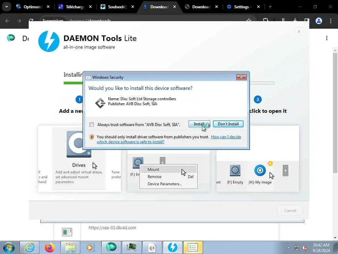Image resolution: width=338 pixels, height=254 pixels.
Task: Click Install in Windows Security dialog
Action: click(199, 124)
